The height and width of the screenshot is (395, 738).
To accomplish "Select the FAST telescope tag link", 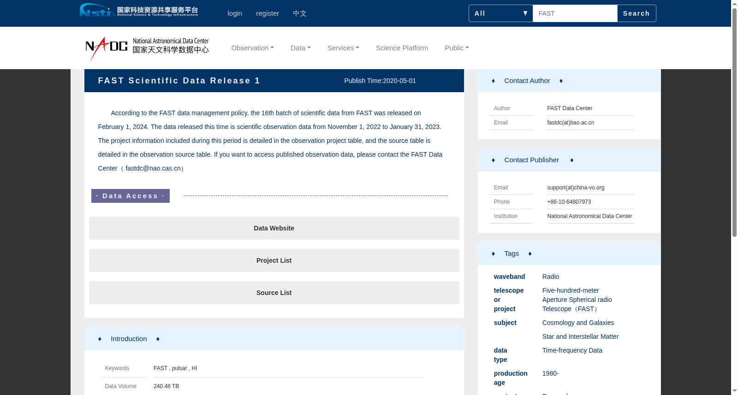I will pyautogui.click(x=577, y=300).
